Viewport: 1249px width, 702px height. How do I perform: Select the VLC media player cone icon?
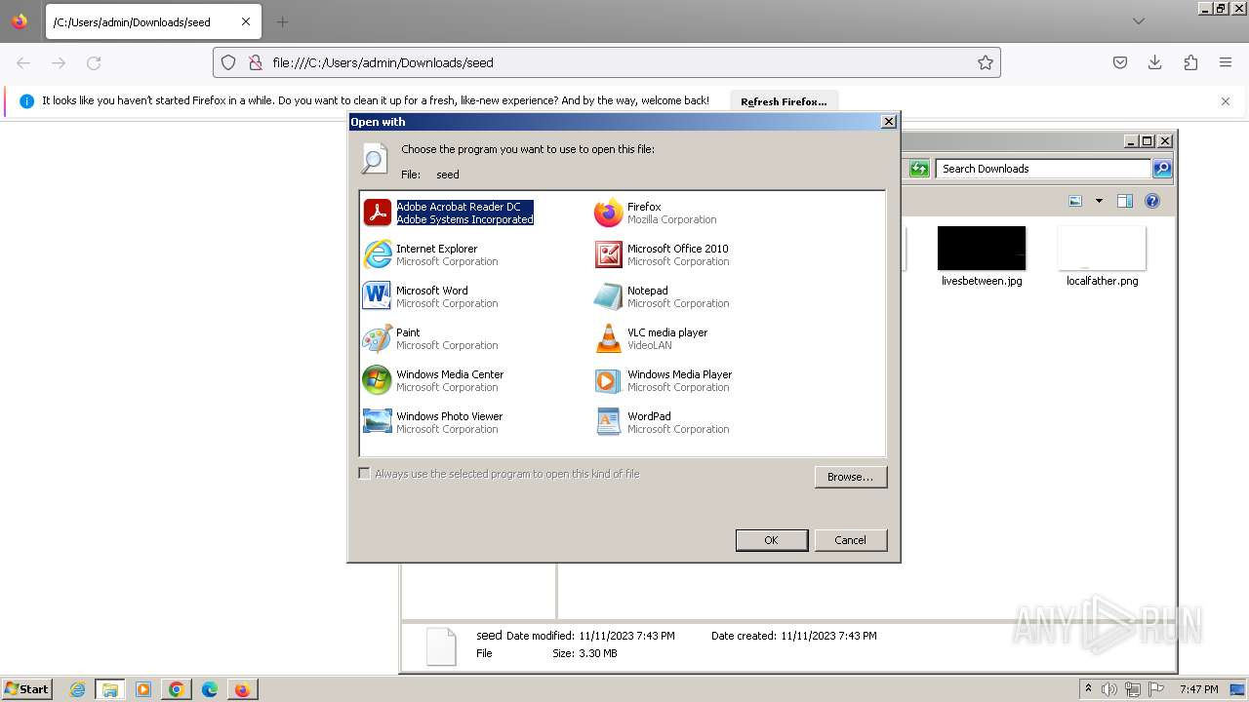tap(608, 338)
